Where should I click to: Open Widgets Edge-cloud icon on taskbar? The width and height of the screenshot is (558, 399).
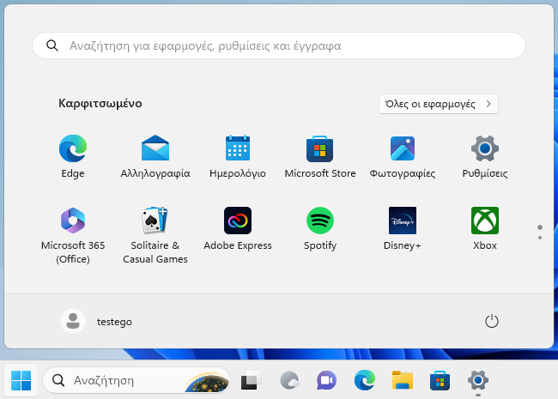point(289,380)
